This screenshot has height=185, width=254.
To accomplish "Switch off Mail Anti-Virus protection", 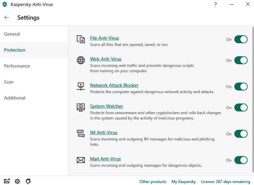I will click(x=241, y=160).
